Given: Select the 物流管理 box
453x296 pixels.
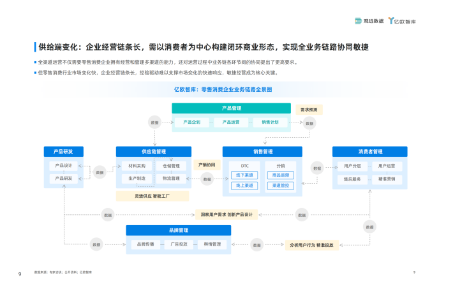Looking at the screenshot, I should [x=171, y=179].
